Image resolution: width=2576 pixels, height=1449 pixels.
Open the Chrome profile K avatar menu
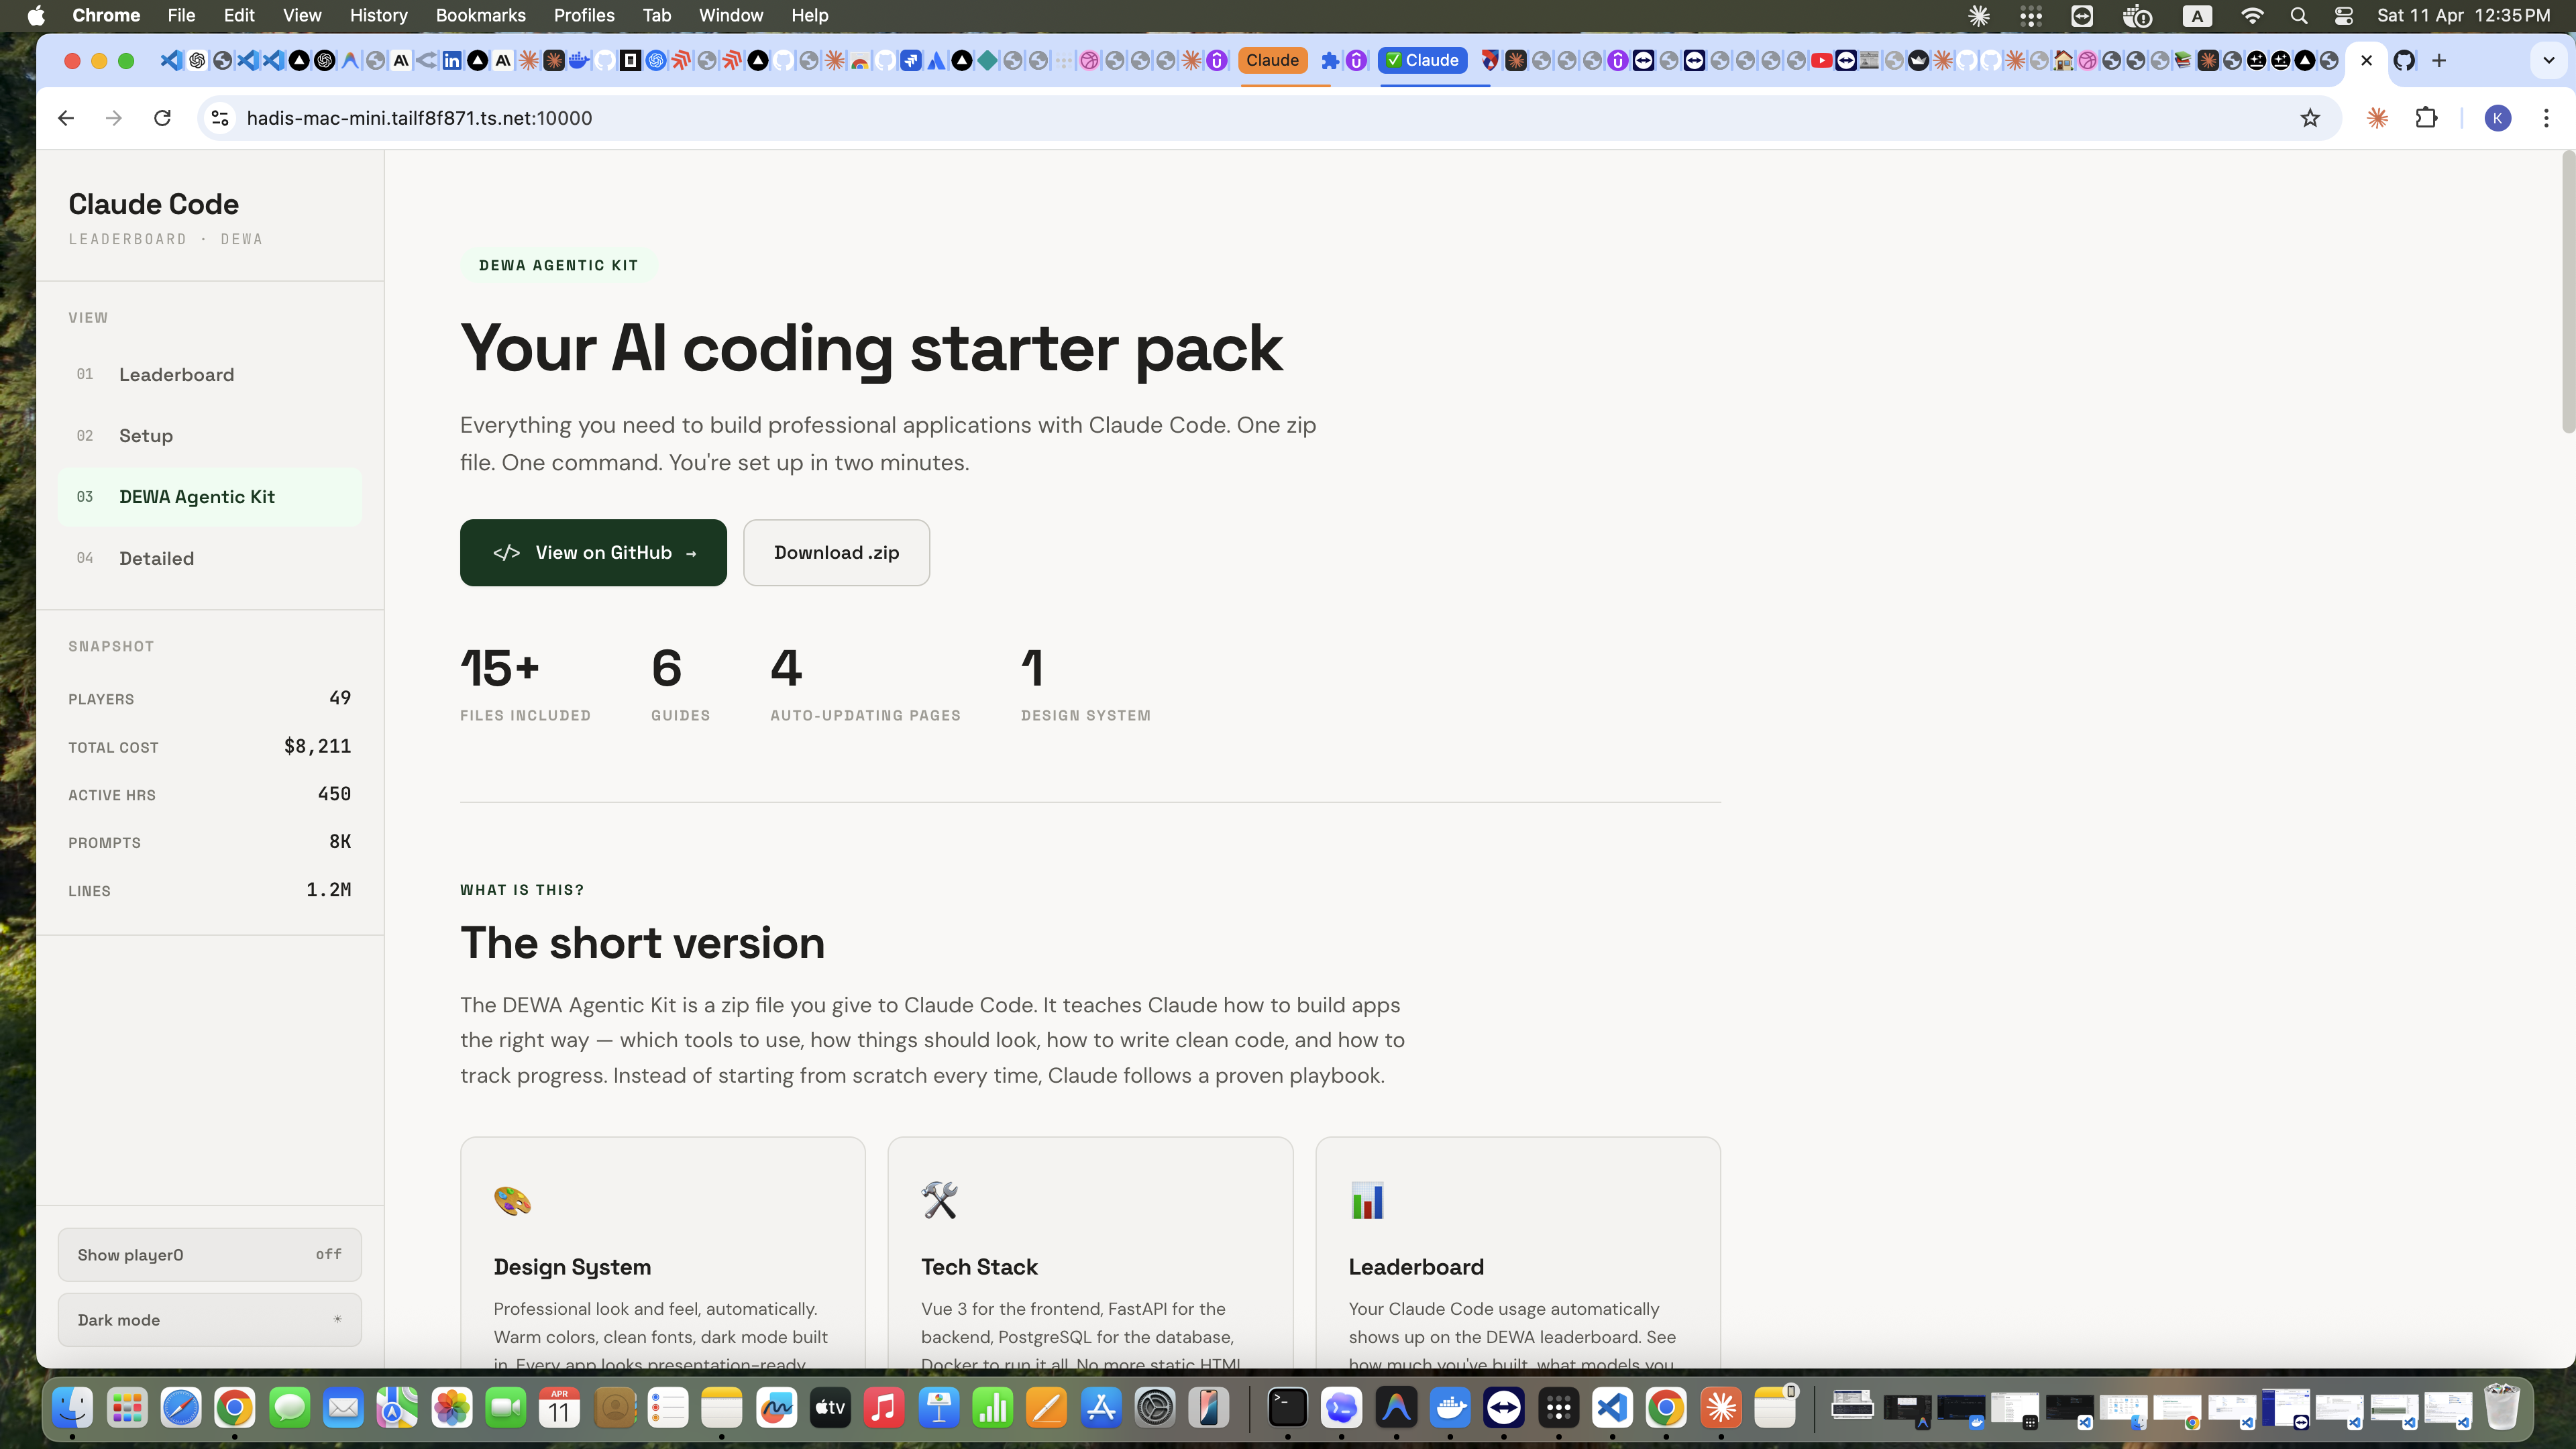point(2497,118)
